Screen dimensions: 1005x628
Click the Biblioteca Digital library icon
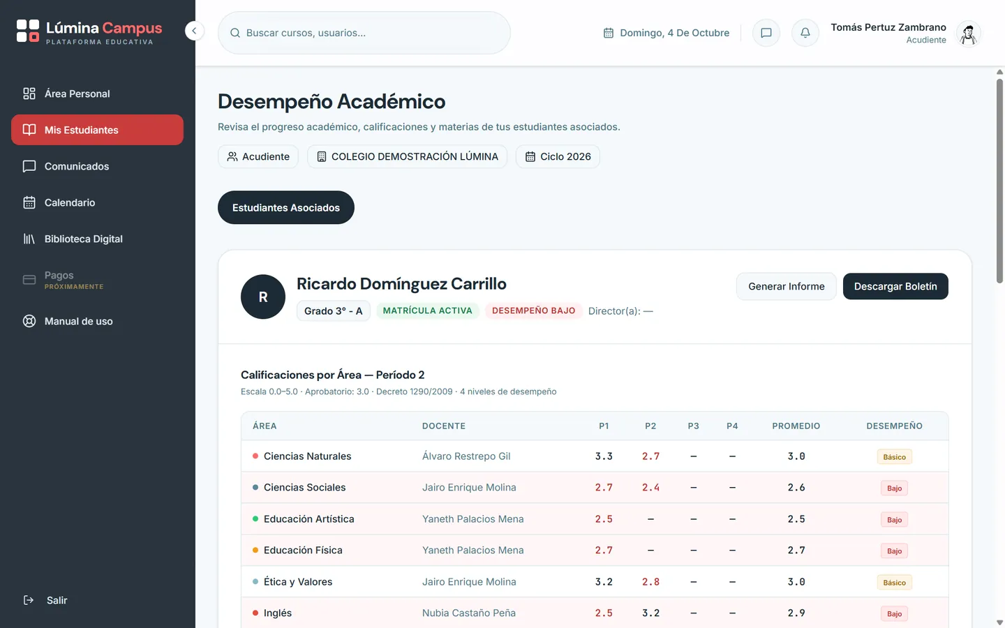click(x=29, y=239)
